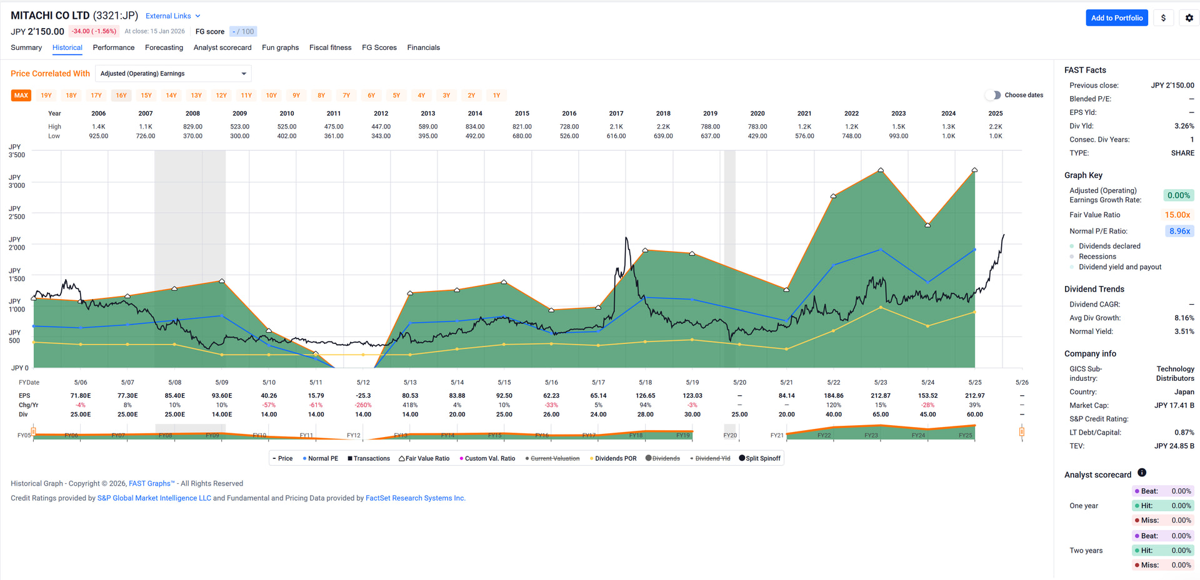Toggle the Recessions graph key option
This screenshot has height=580, width=1200.
pyautogui.click(x=1072, y=257)
